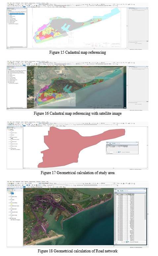Viewport: 158px width, 256px height.
Task: Select the Identify tool in Figure 18 toolbar
Action: coord(29,185)
